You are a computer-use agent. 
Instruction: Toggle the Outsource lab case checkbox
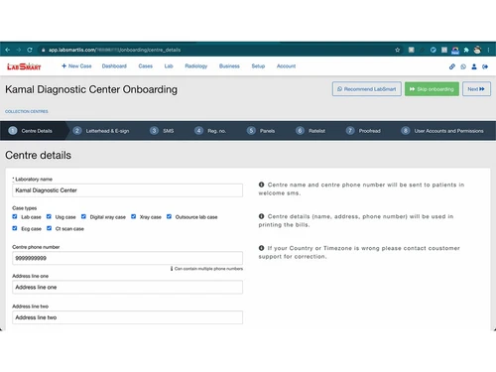(169, 216)
